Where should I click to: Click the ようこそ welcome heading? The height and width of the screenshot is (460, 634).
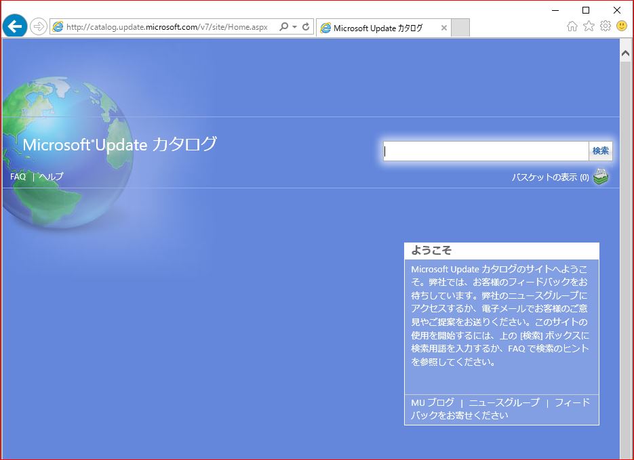(x=431, y=251)
